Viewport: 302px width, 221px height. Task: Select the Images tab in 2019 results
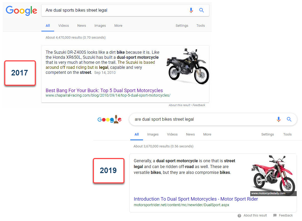point(153,134)
